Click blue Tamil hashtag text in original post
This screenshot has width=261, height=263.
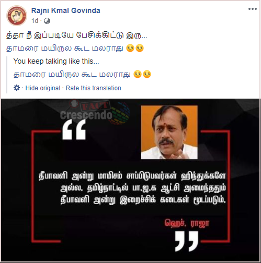point(65,48)
